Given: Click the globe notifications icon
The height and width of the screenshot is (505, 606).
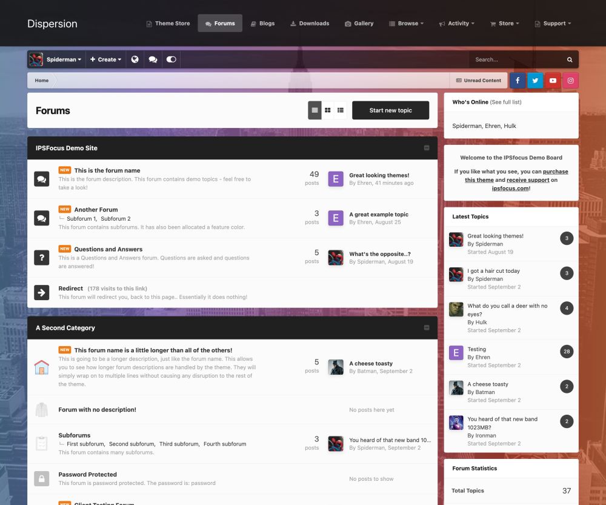Looking at the screenshot, I should point(135,59).
